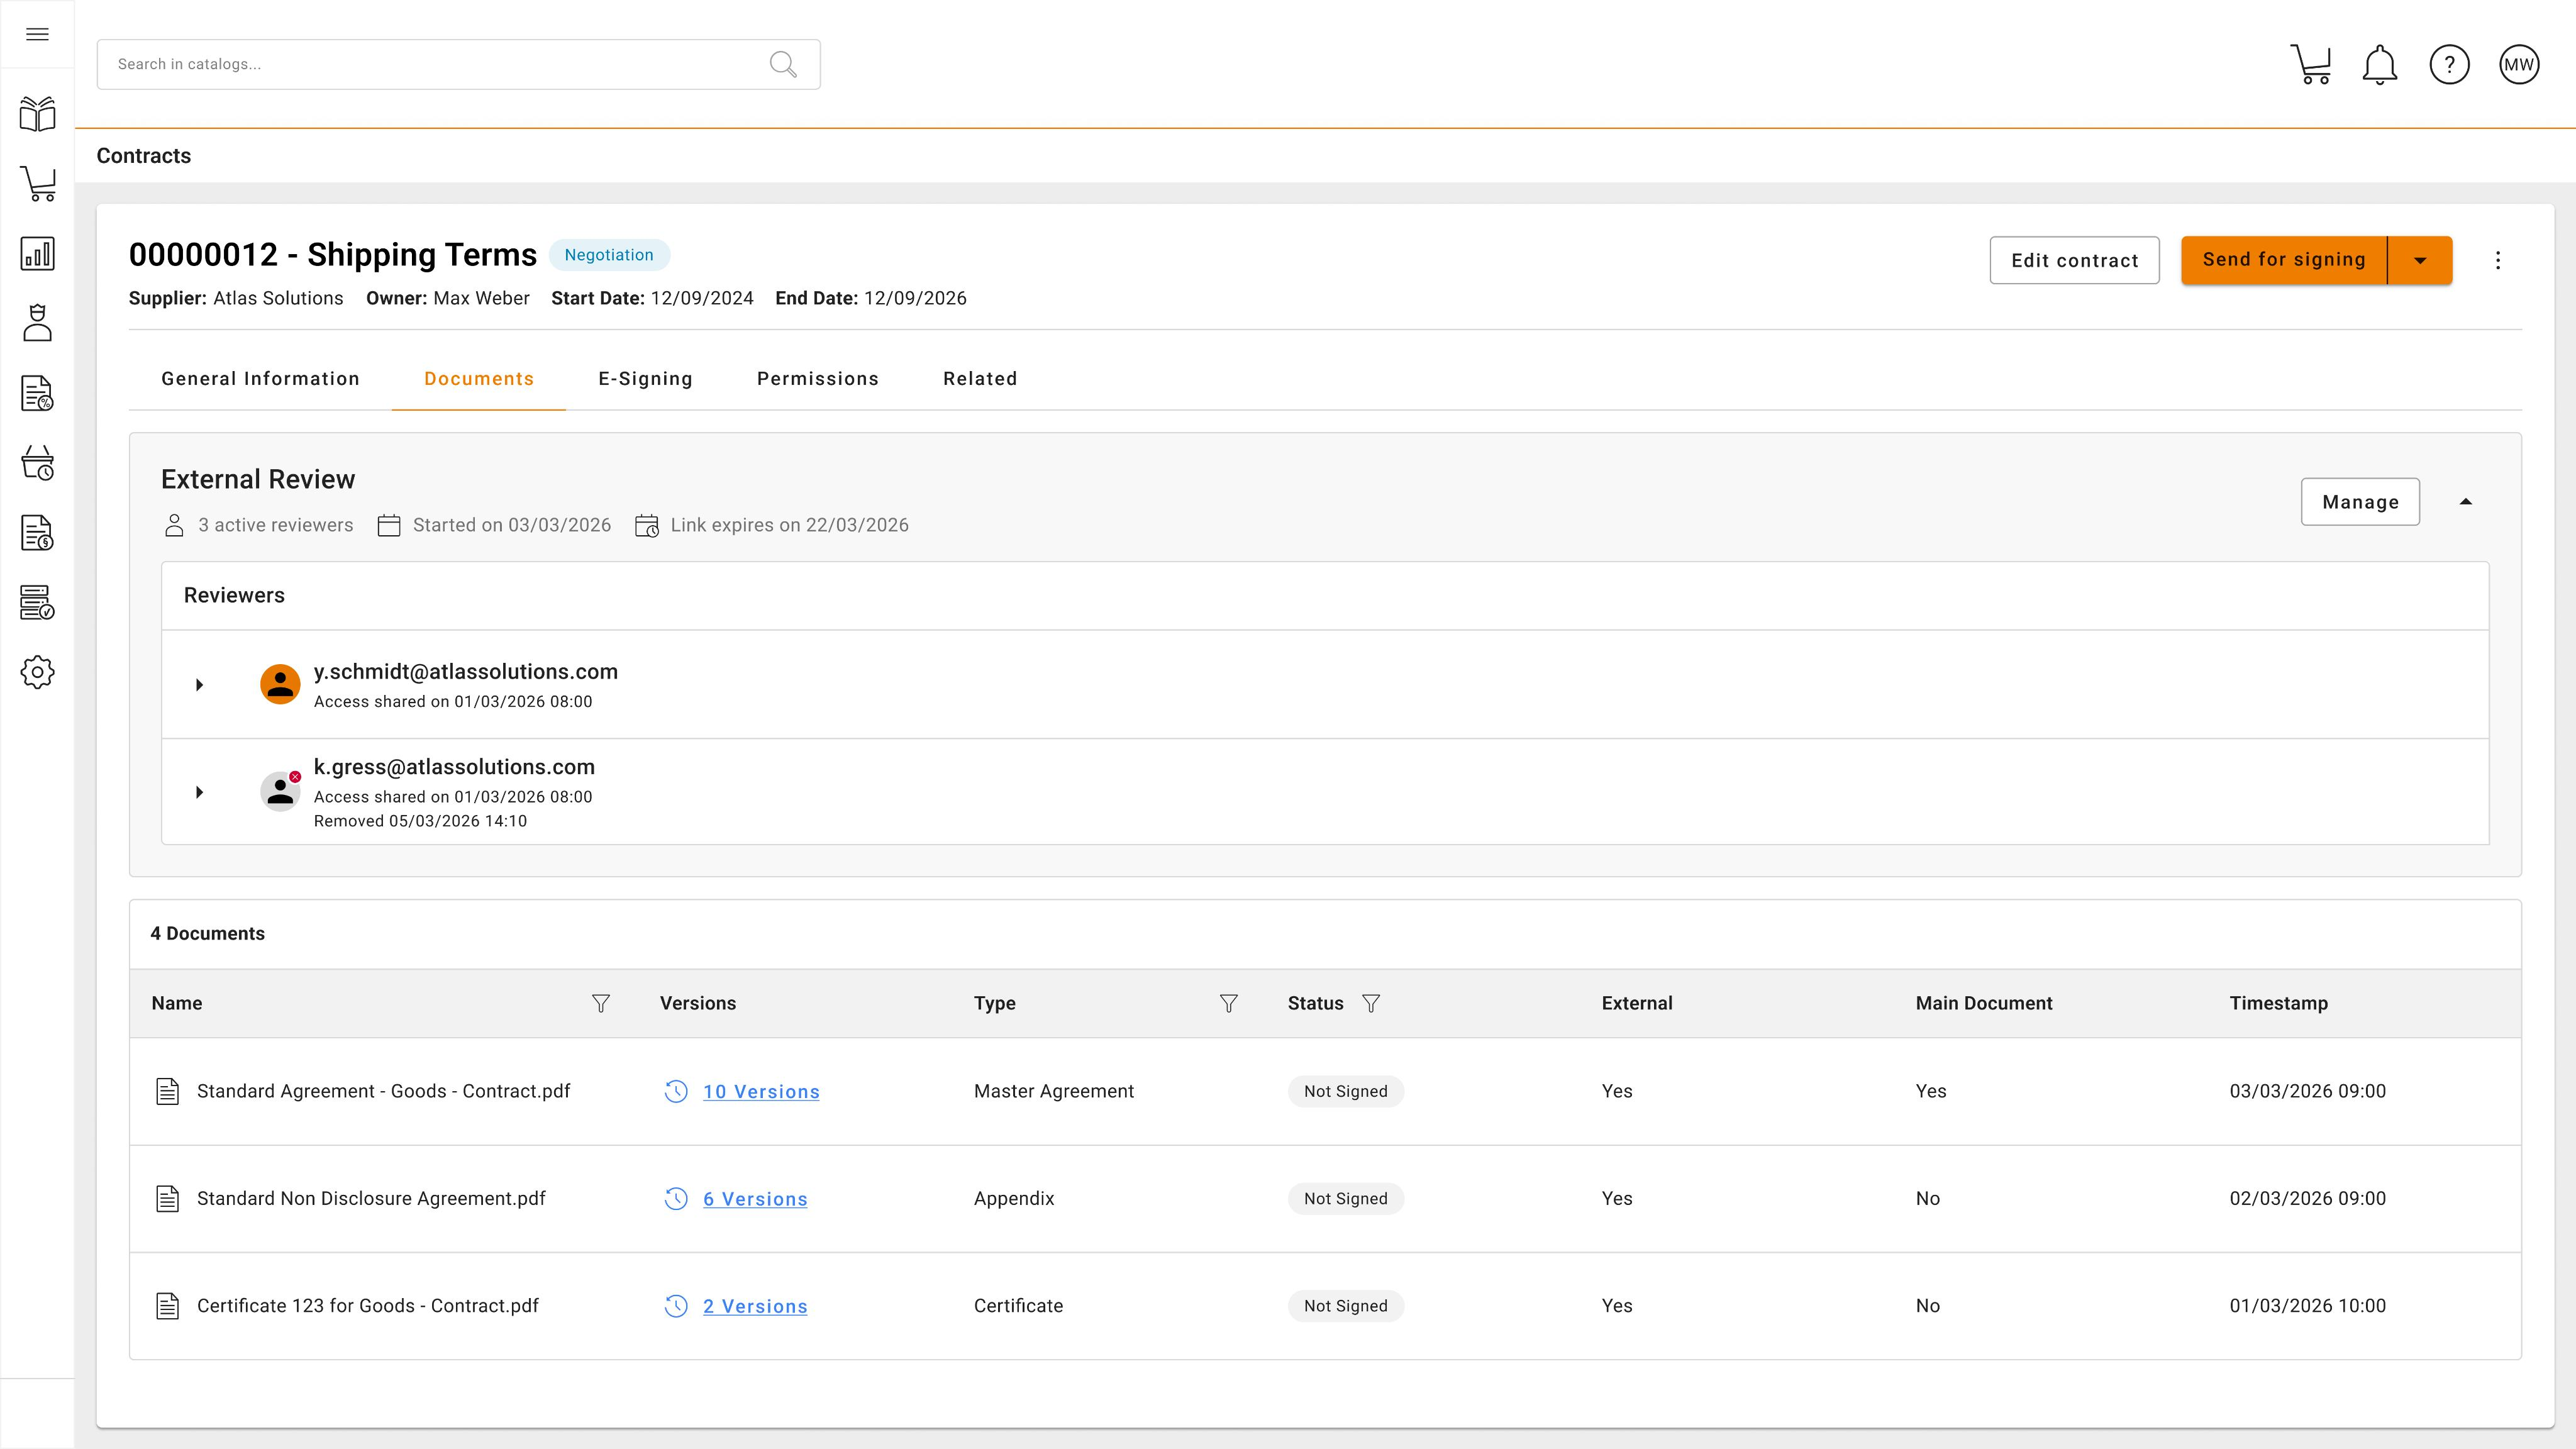Open the document with percent badge sidebar icon
This screenshot has height=1449, width=2576.
click(x=37, y=393)
